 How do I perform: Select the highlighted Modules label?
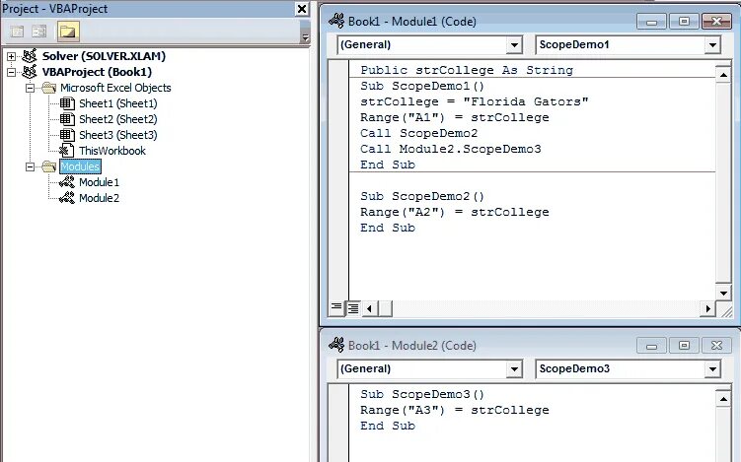(x=80, y=166)
